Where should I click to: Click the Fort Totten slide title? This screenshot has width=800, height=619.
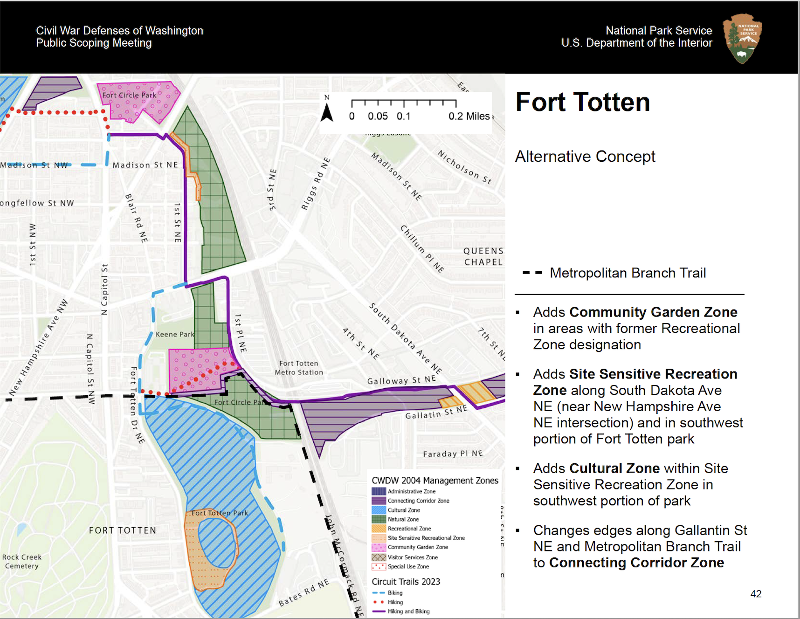(582, 102)
